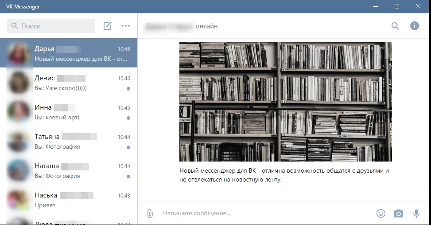Screen dimensions: 431x225
Task: Click the contact name in chat header
Action: (169, 26)
